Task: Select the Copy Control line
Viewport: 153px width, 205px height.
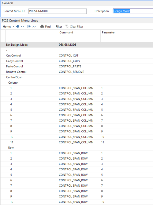Action: click(x=77, y=61)
